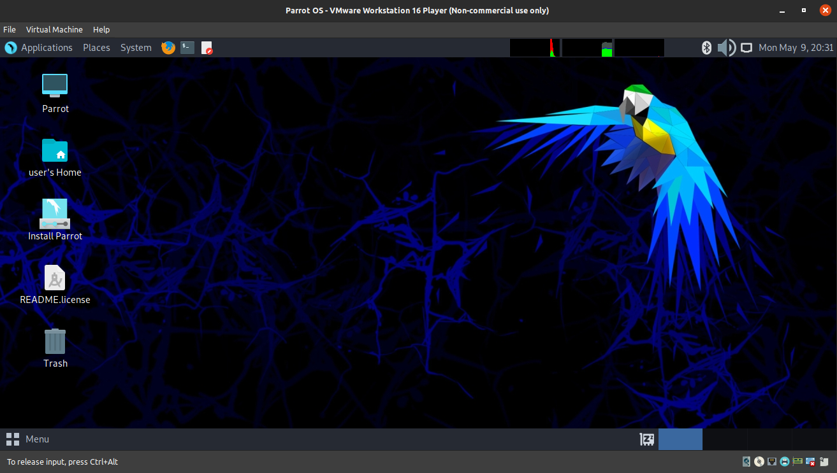Viewport: 837px width, 473px height.
Task: Click the Parrot logo beside Applications
Action: coord(11,48)
